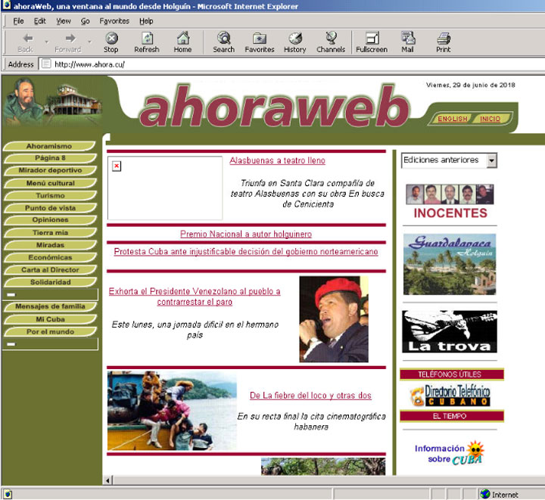The width and height of the screenshot is (545, 500).
Task: Click the Back arrow toolbar icon
Action: pos(28,38)
